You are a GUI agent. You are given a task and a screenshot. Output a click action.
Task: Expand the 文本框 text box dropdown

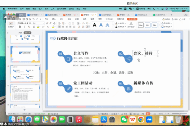click(11, 27)
